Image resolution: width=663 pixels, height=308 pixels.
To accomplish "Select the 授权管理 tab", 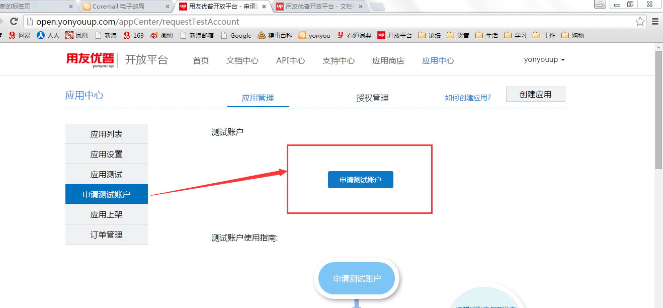I will (x=372, y=98).
